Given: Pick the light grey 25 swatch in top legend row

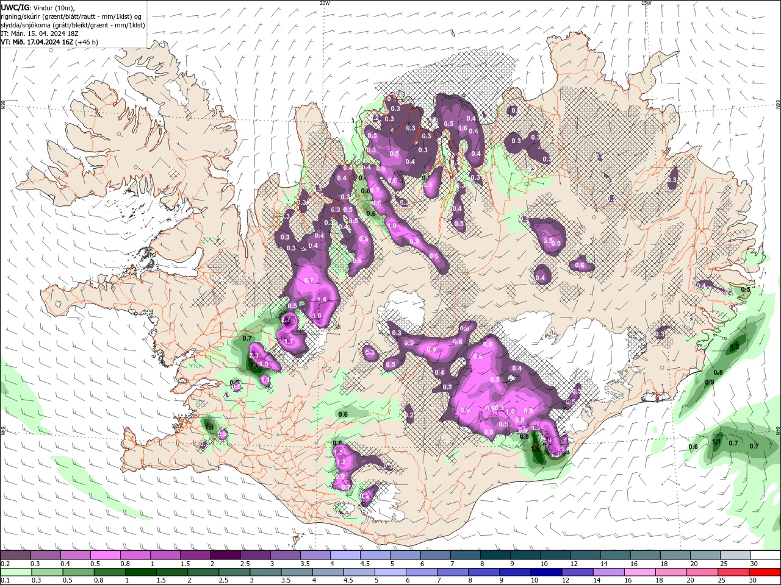Looking at the screenshot, I should 735,555.
